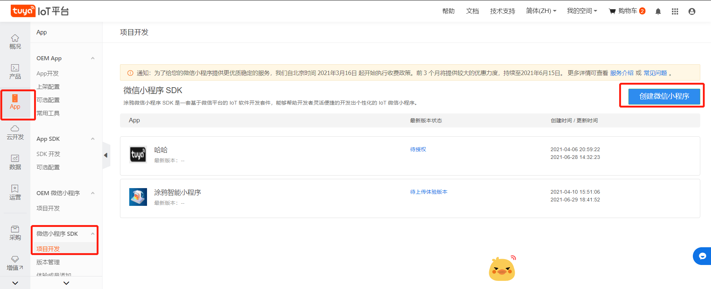Select 项目开发 under OEM 微信小程序
Screen dimensions: 711x289
tap(48, 208)
